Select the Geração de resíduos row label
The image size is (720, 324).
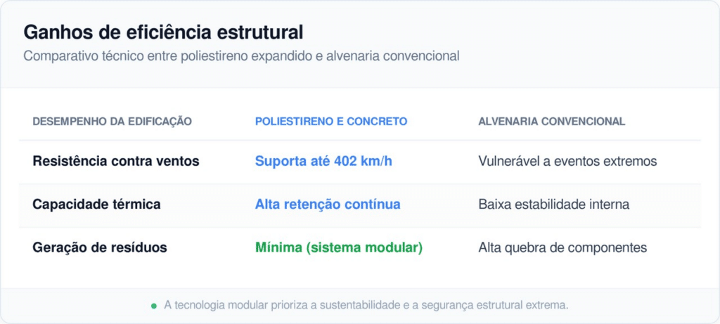(100, 248)
